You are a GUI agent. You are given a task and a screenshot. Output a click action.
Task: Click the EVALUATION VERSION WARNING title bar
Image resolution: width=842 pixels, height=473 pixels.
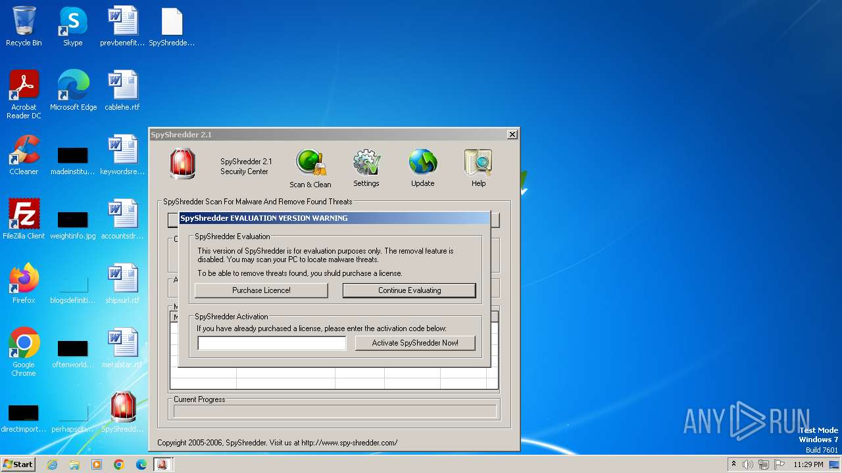click(x=335, y=218)
